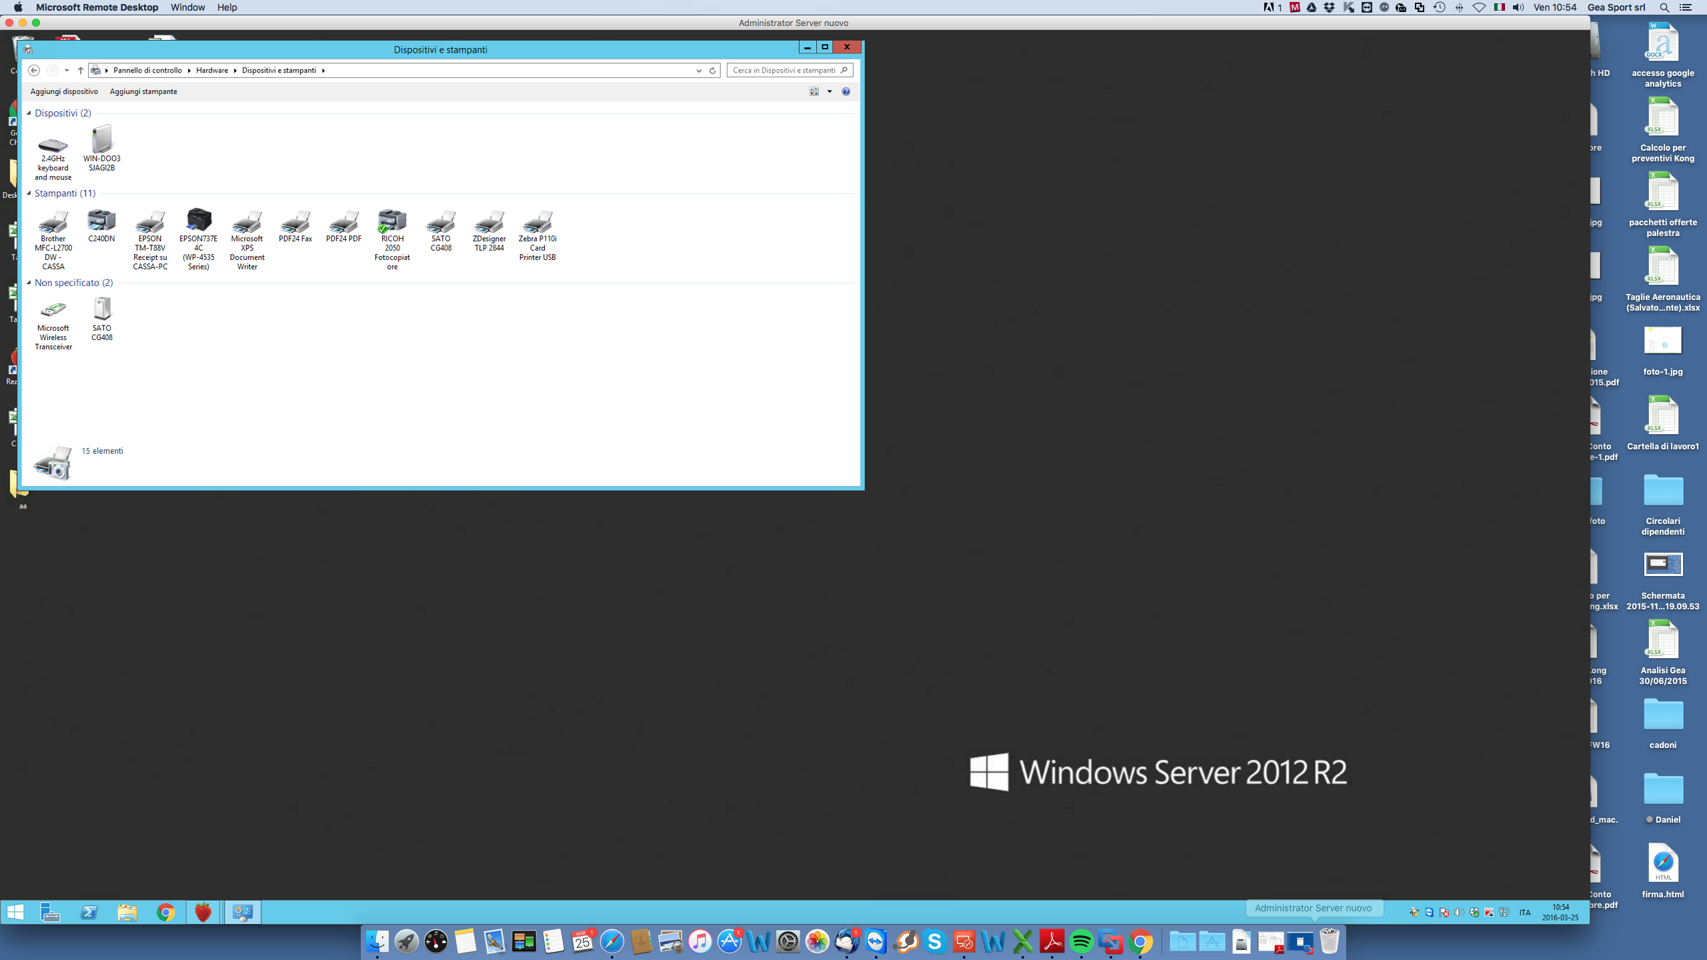Select the PDF24 PDF printer
Image resolution: width=1707 pixels, height=960 pixels.
[343, 225]
